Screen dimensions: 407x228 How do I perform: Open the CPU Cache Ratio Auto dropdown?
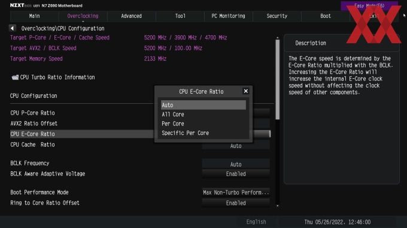[236, 146]
